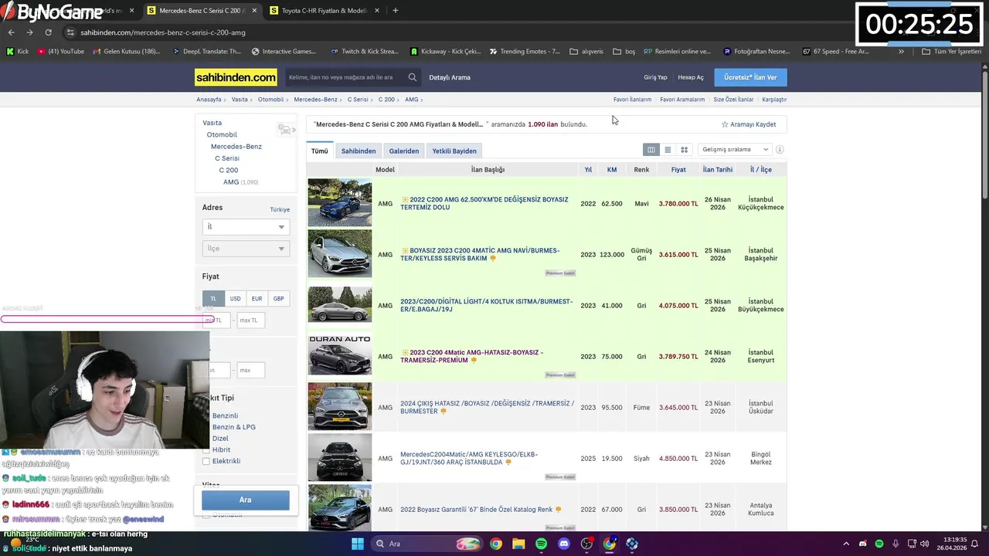Switch to the gallery grid view icon

click(684, 150)
